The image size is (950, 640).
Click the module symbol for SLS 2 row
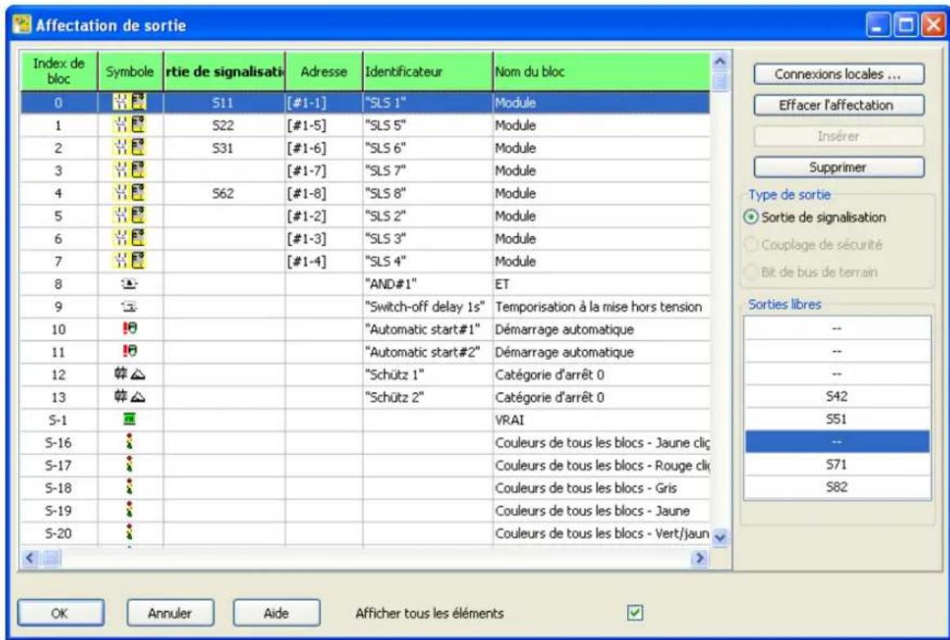(130, 216)
